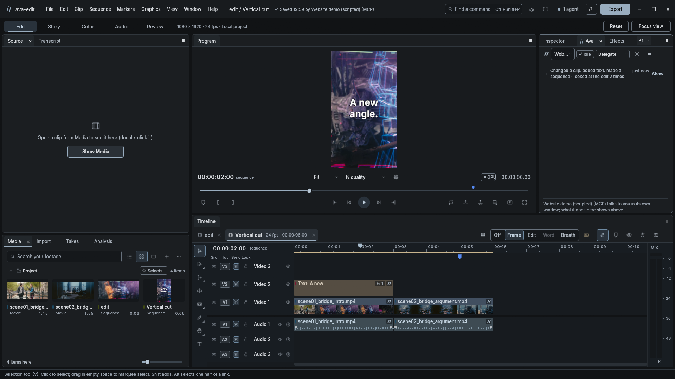Select the Hand tool in timeline toolbar

(199, 331)
